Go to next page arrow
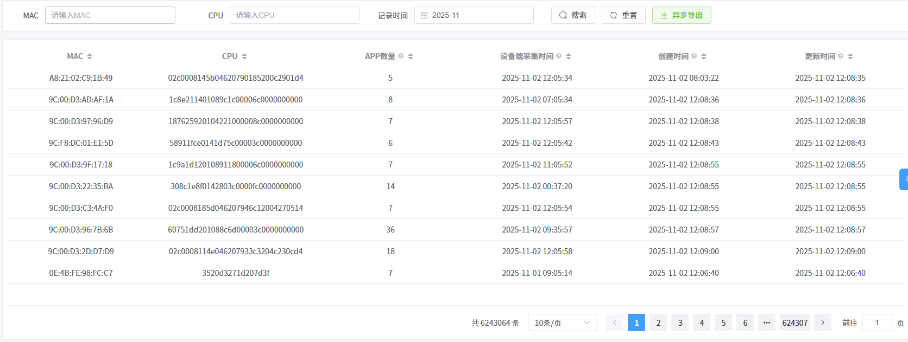 tap(823, 322)
